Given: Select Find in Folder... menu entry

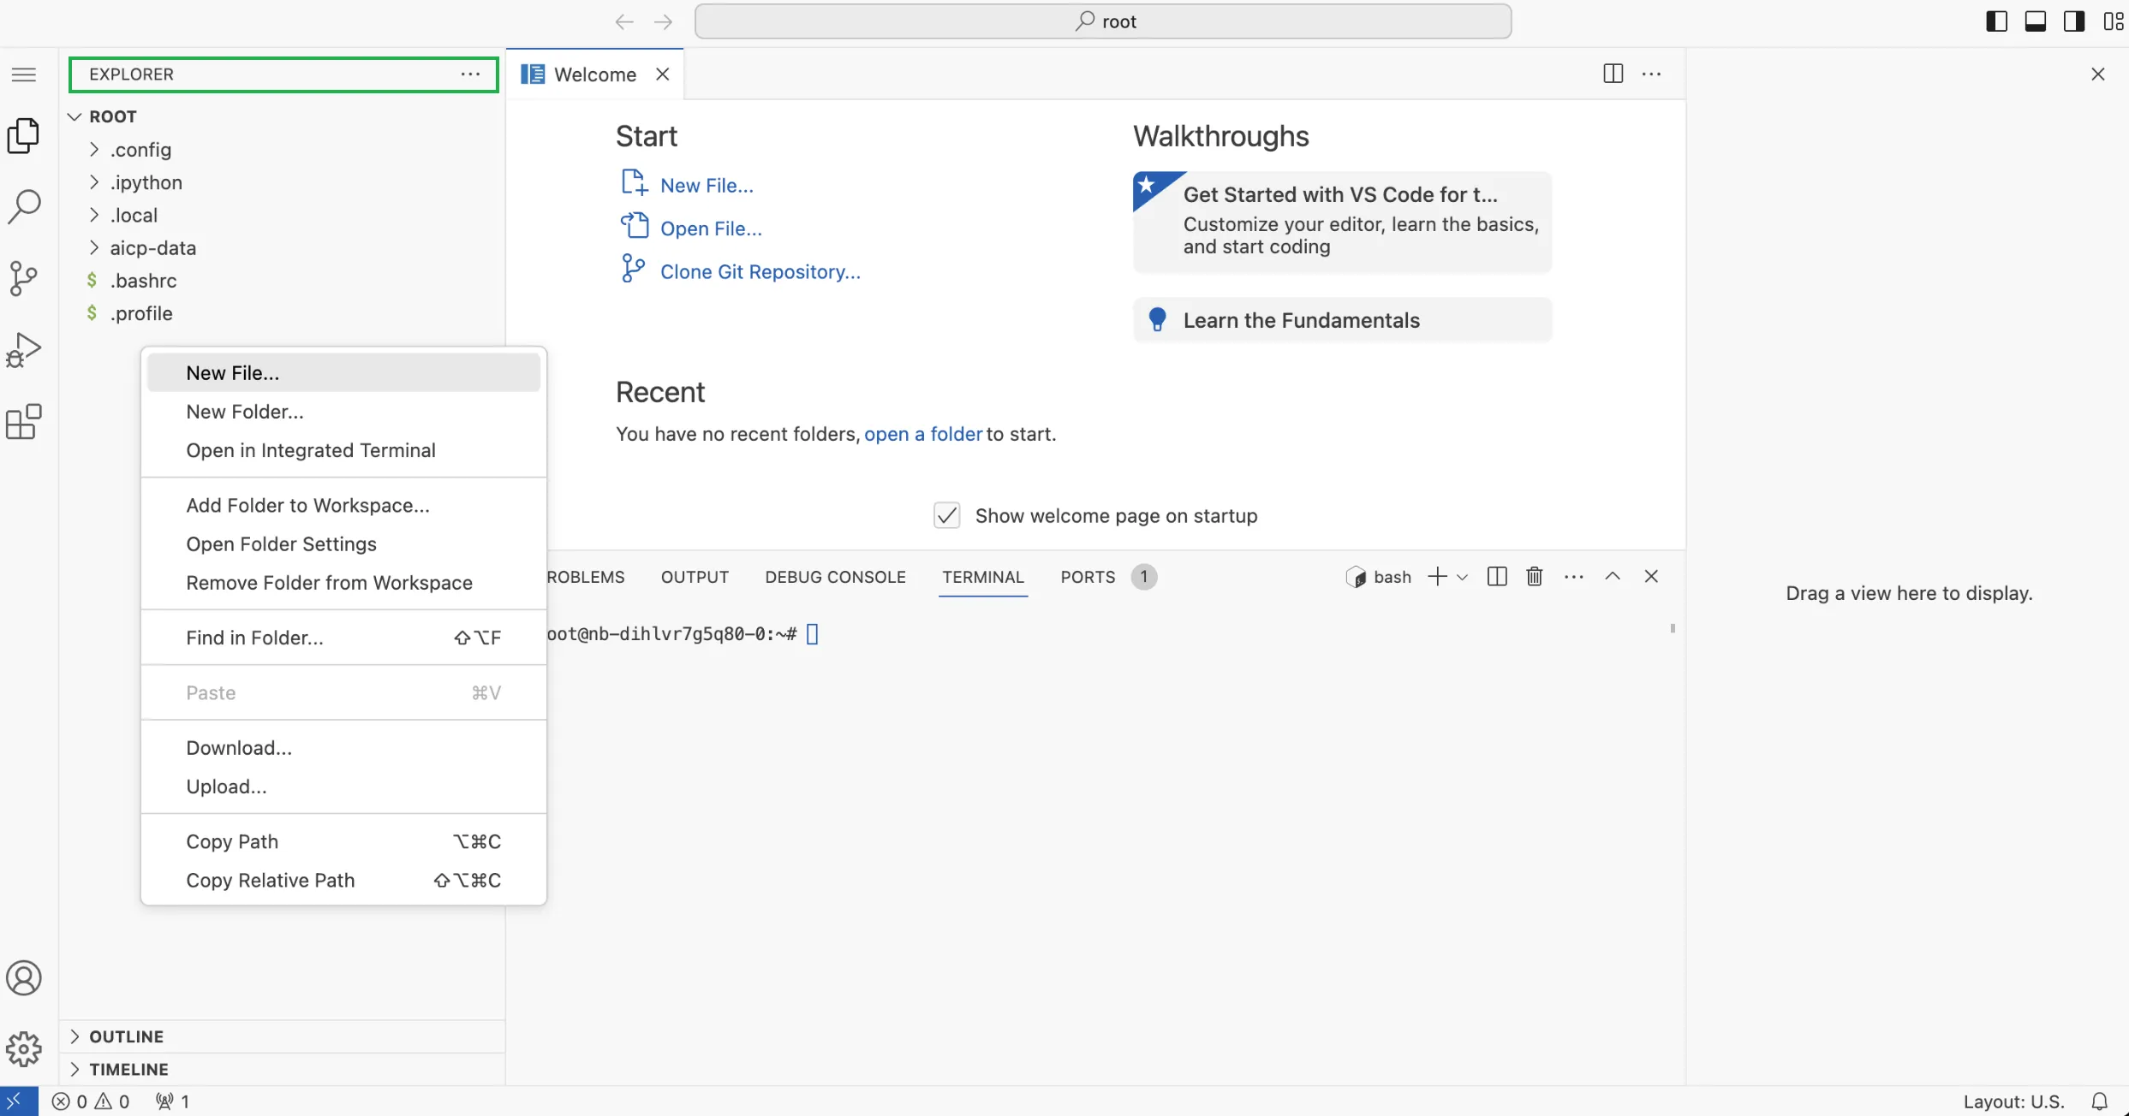Looking at the screenshot, I should [x=343, y=638].
